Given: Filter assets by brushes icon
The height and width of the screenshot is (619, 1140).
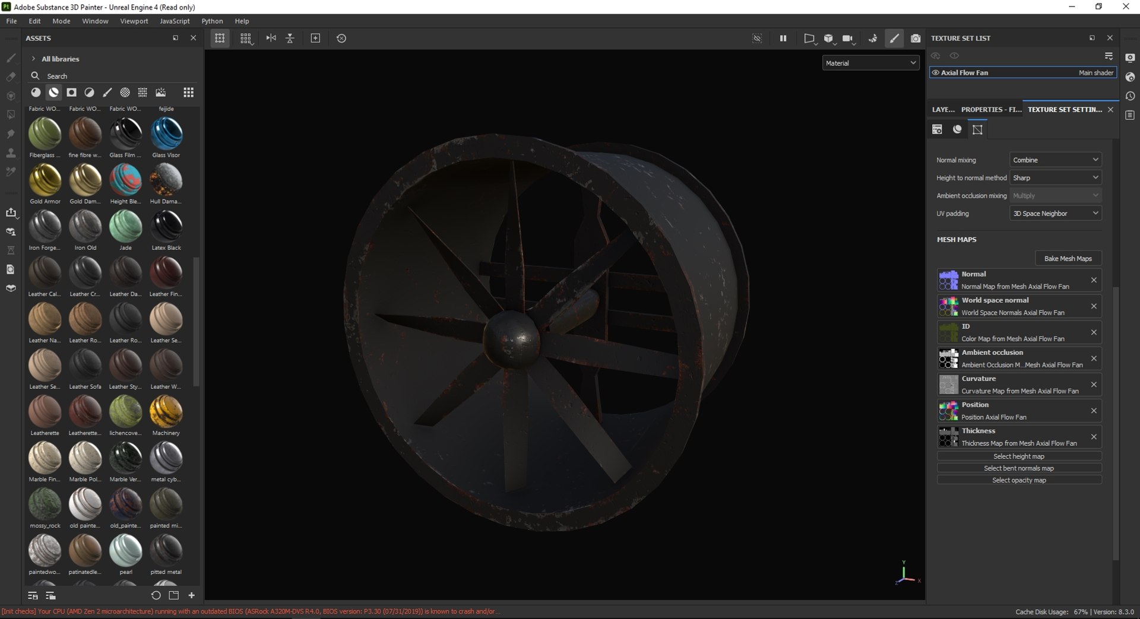Looking at the screenshot, I should coord(107,93).
